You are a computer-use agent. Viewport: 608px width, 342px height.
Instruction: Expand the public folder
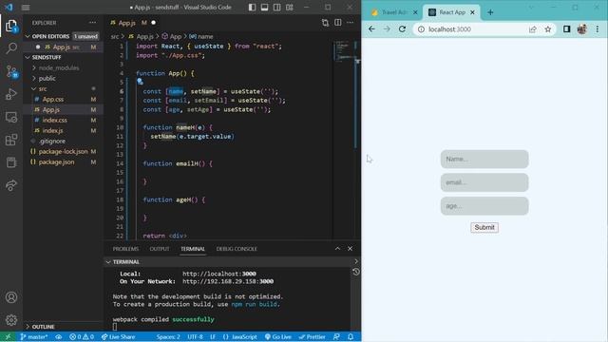(x=47, y=78)
